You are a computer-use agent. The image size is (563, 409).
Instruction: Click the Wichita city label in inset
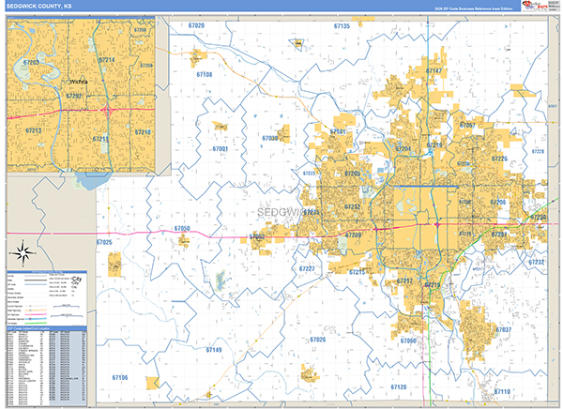77,82
